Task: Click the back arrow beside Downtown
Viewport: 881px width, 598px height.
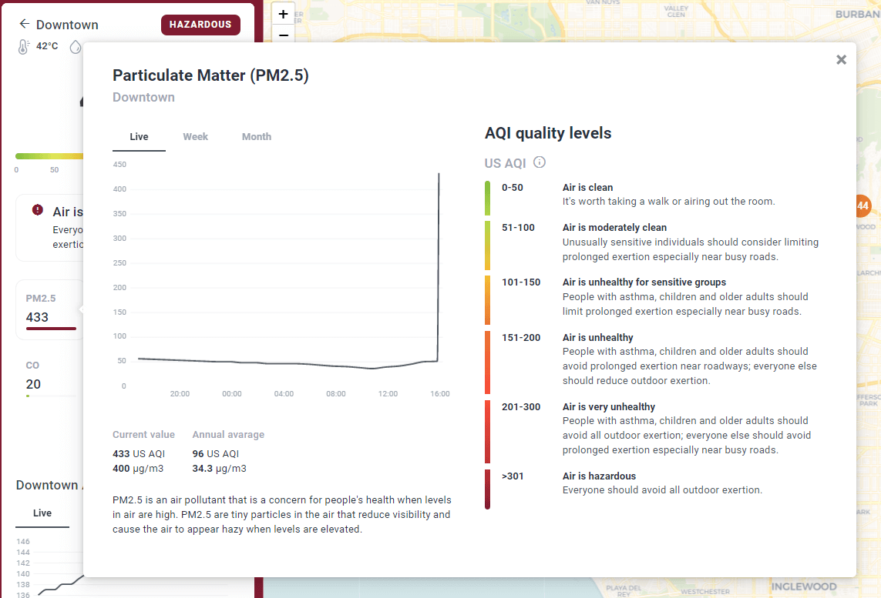Action: click(x=25, y=25)
